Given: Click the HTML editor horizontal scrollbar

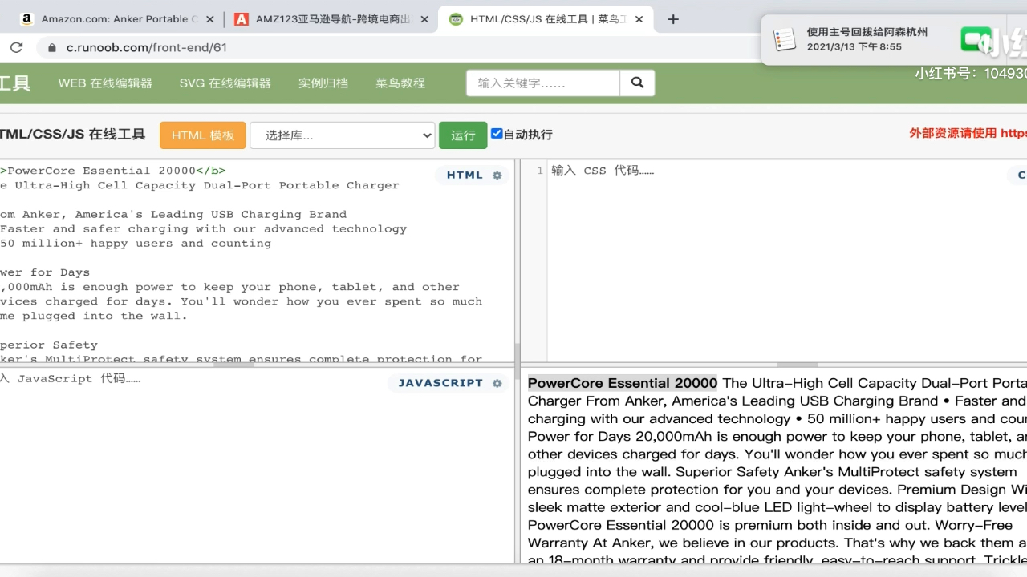Looking at the screenshot, I should pyautogui.click(x=233, y=364).
